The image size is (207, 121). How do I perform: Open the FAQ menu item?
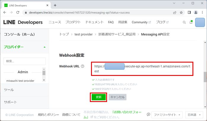(111, 22)
